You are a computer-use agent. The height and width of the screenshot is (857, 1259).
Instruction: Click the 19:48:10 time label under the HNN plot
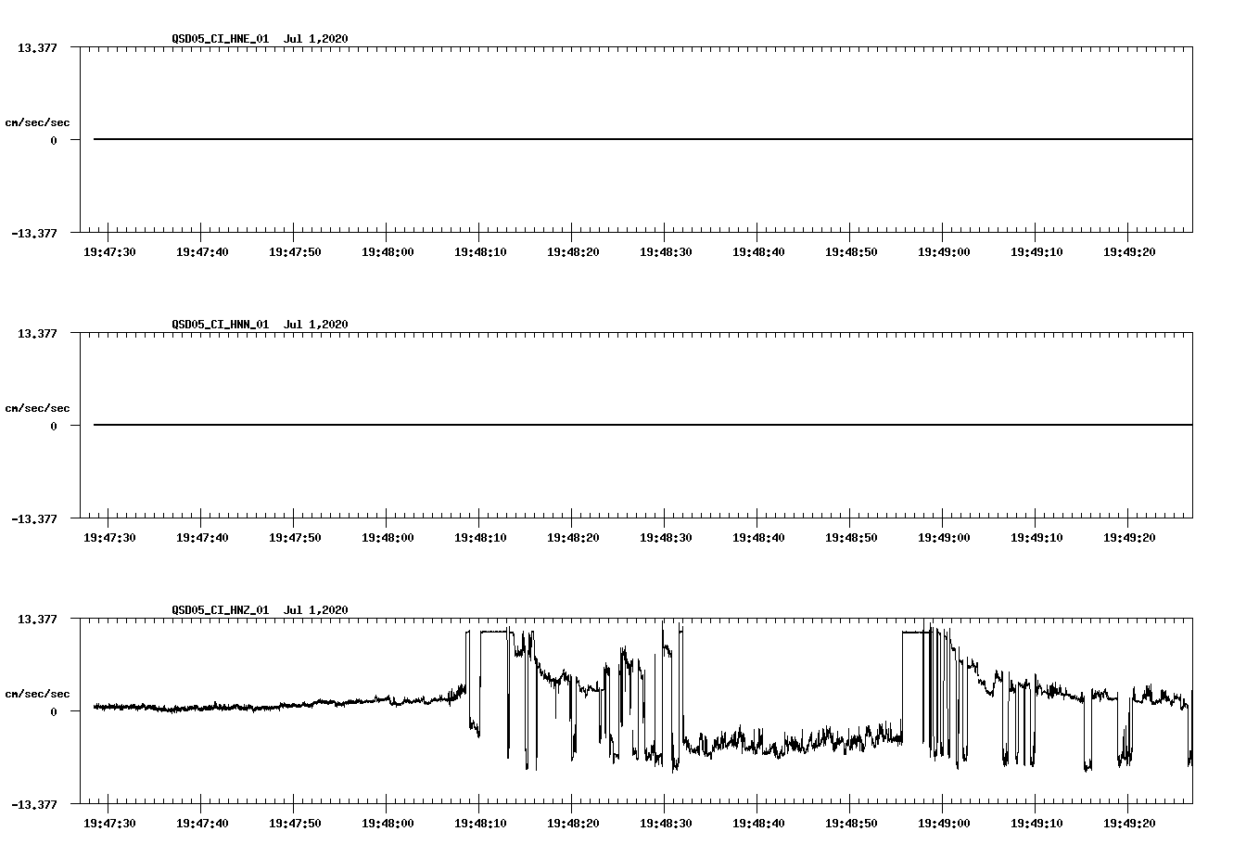click(480, 538)
